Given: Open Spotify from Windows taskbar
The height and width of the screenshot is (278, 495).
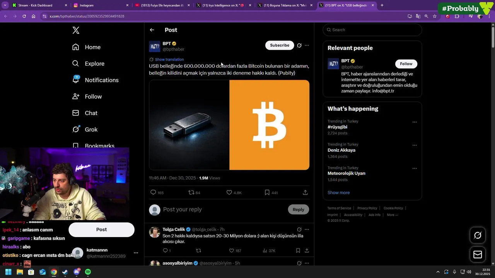Looking at the screenshot, I should (88, 272).
